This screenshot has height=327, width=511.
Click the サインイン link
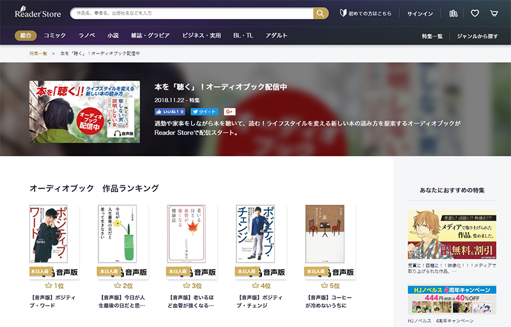(420, 13)
